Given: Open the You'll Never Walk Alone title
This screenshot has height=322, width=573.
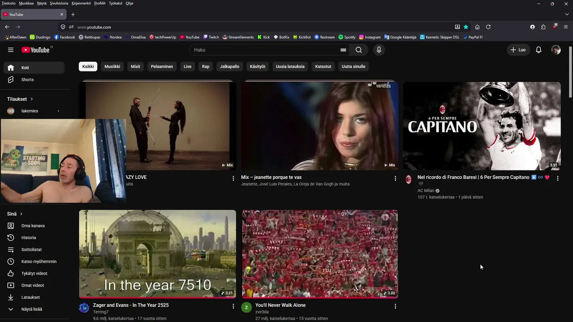Looking at the screenshot, I should pos(280,305).
